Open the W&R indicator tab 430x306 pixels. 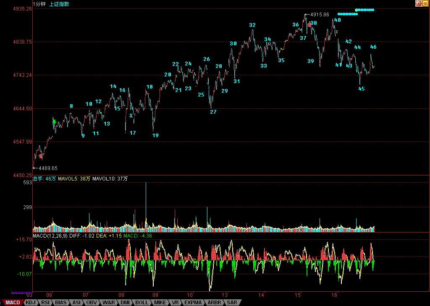(109, 302)
